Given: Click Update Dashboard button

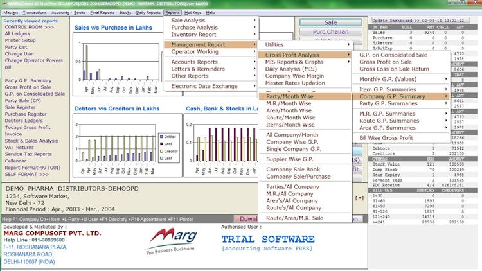Looking at the screenshot, I should point(420,21).
